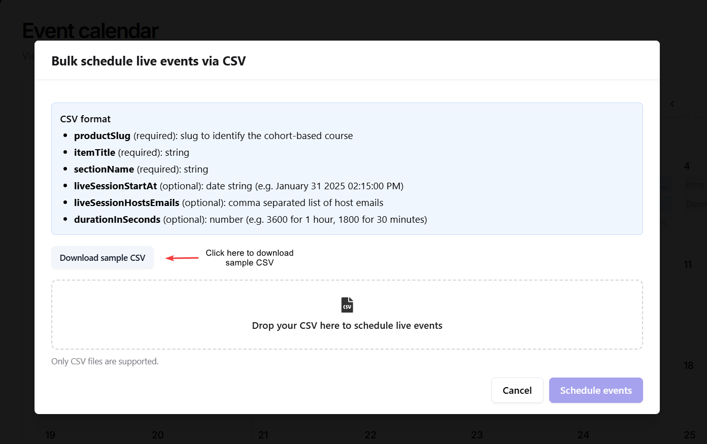Pick day 21 in the calendar grid

click(263, 435)
